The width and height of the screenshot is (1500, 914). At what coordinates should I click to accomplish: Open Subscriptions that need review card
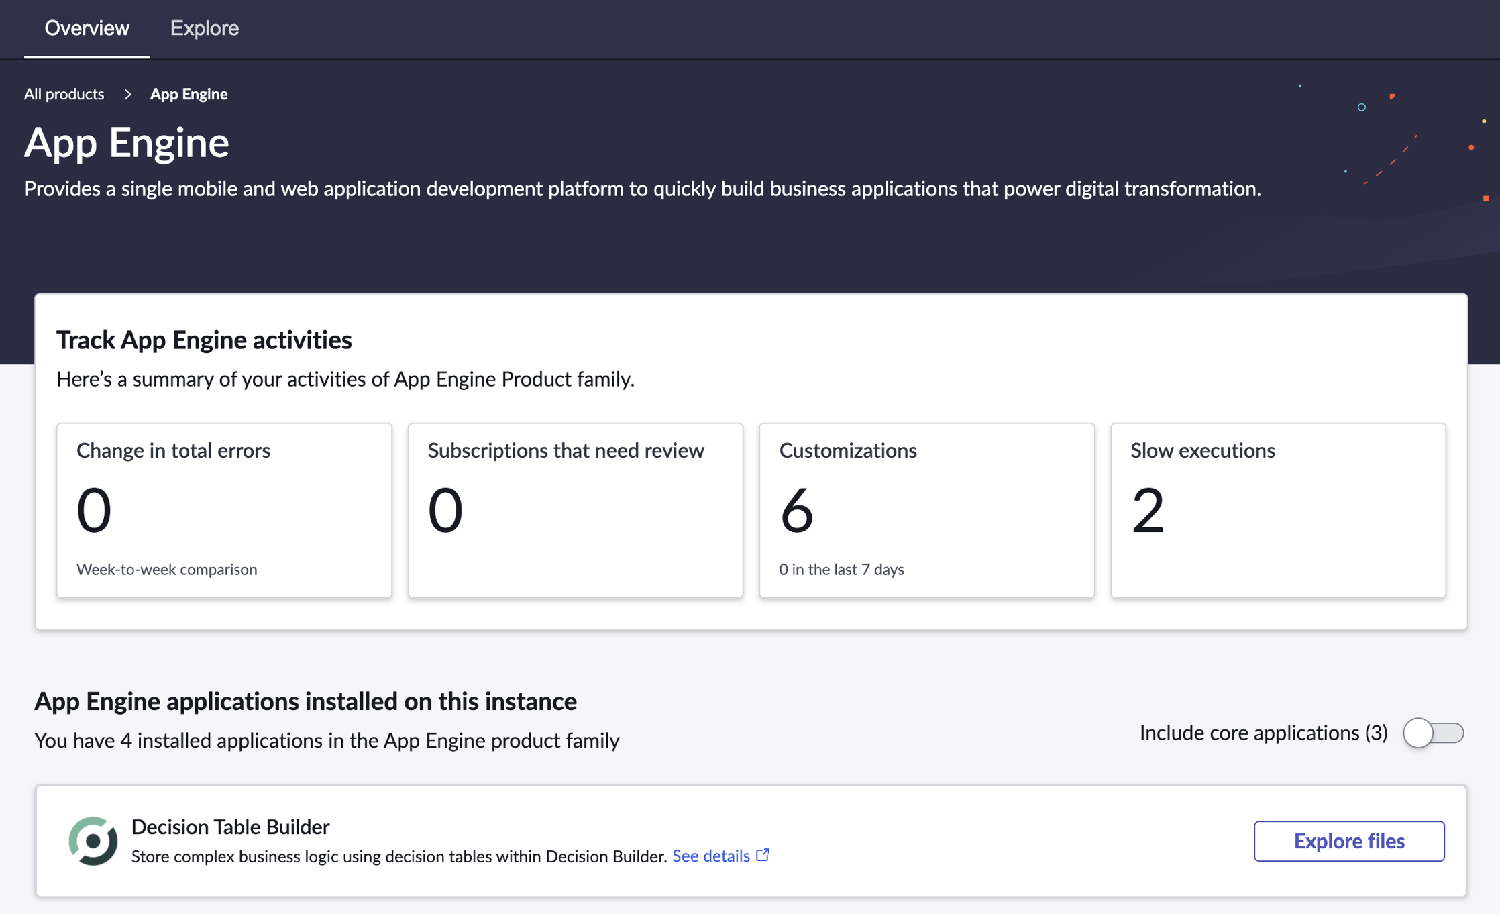point(576,510)
